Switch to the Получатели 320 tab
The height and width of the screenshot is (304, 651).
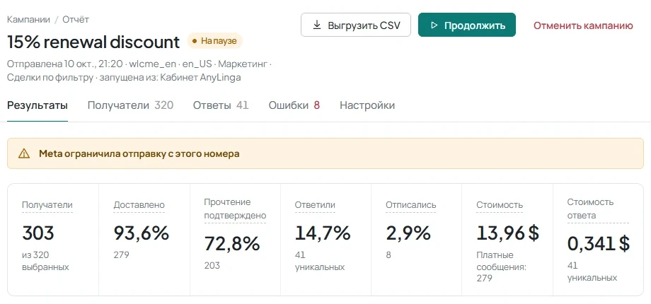tap(130, 105)
